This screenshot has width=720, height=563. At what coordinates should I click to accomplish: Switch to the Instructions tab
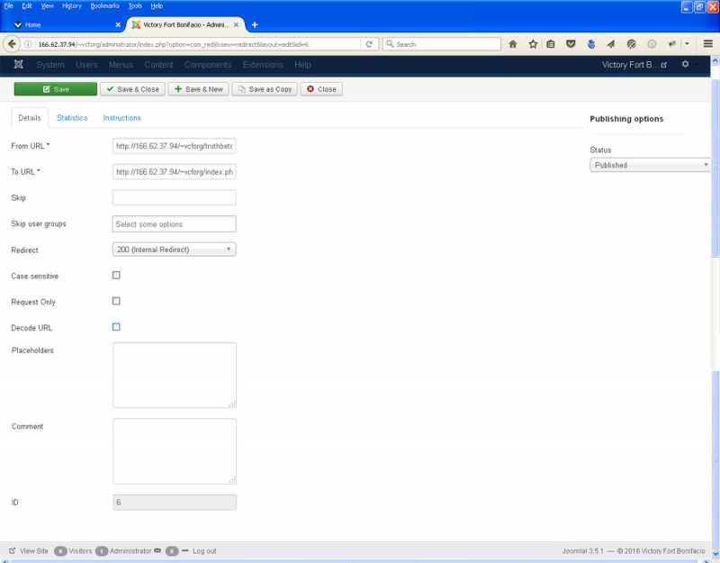[x=122, y=118]
